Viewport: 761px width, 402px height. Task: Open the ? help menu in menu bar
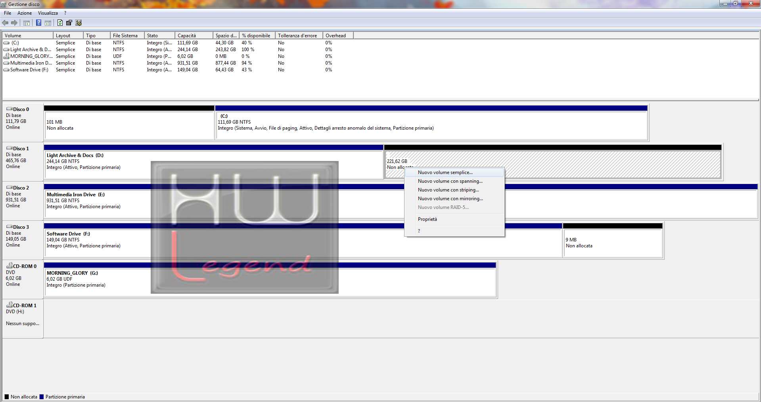click(65, 13)
